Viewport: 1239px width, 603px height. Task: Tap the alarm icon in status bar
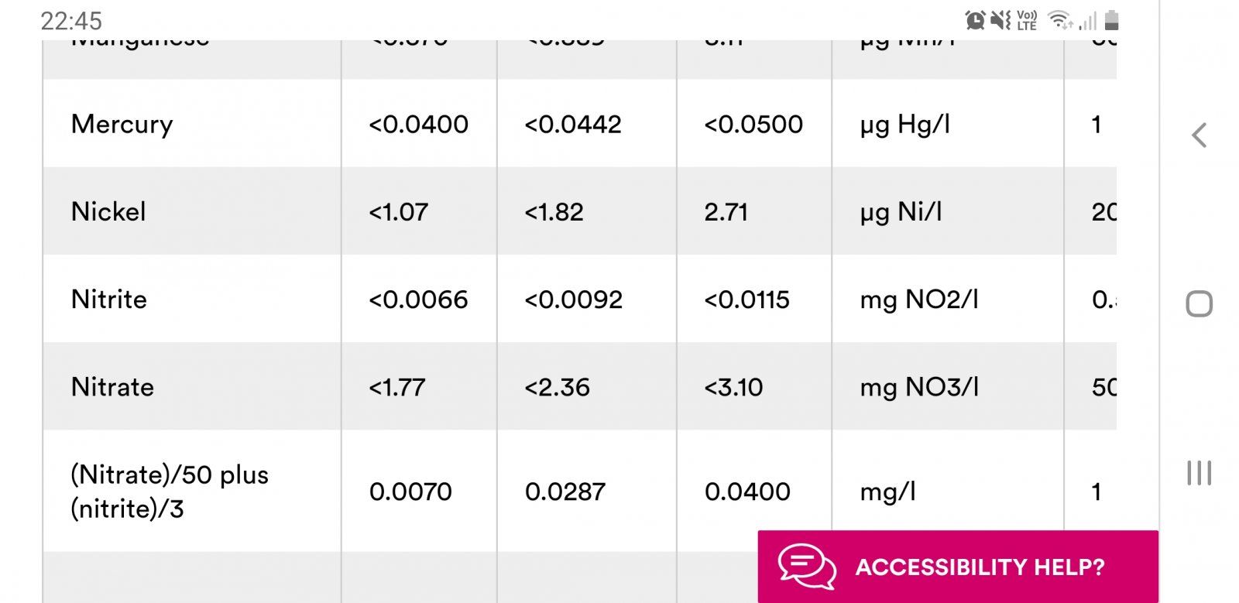[x=975, y=20]
